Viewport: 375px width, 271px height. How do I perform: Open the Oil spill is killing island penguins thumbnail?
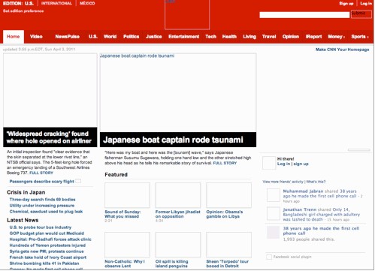178,245
